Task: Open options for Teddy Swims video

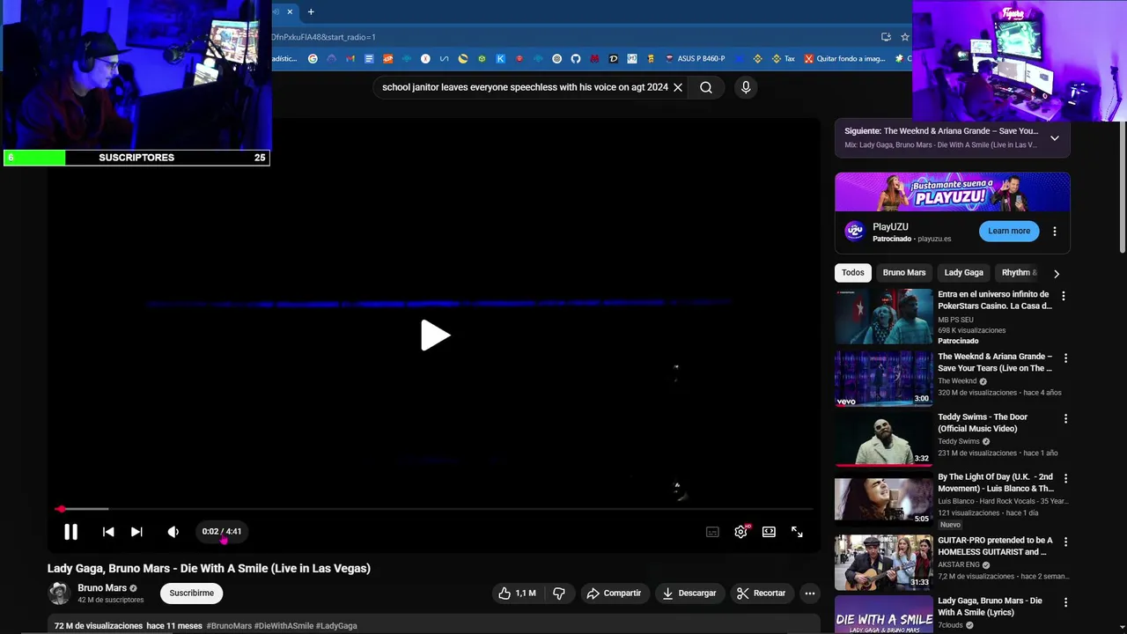Action: [x=1065, y=419]
